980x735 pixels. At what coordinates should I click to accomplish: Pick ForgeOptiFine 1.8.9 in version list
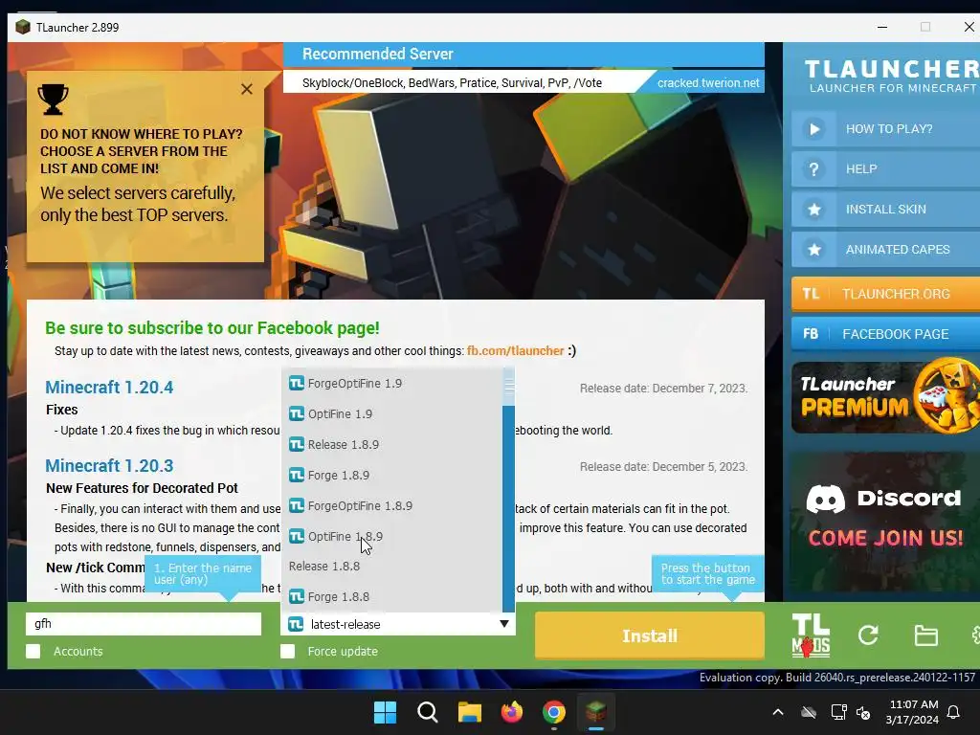[392, 505]
